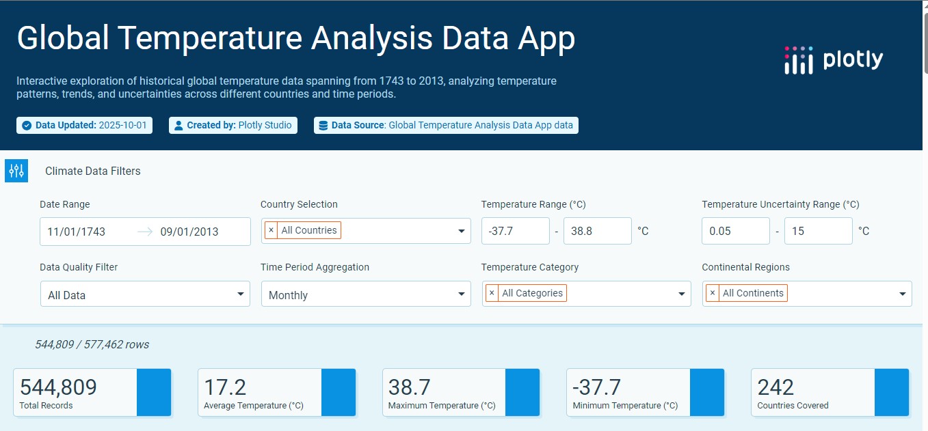This screenshot has width=928, height=431.
Task: Open the Continental Regions dropdown arrow
Action: (902, 294)
